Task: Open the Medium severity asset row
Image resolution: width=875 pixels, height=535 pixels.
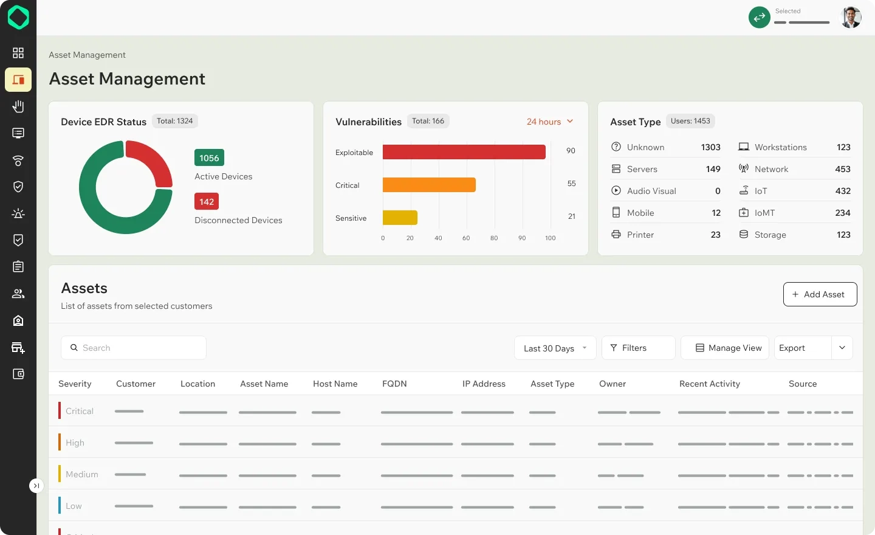Action: (456, 474)
